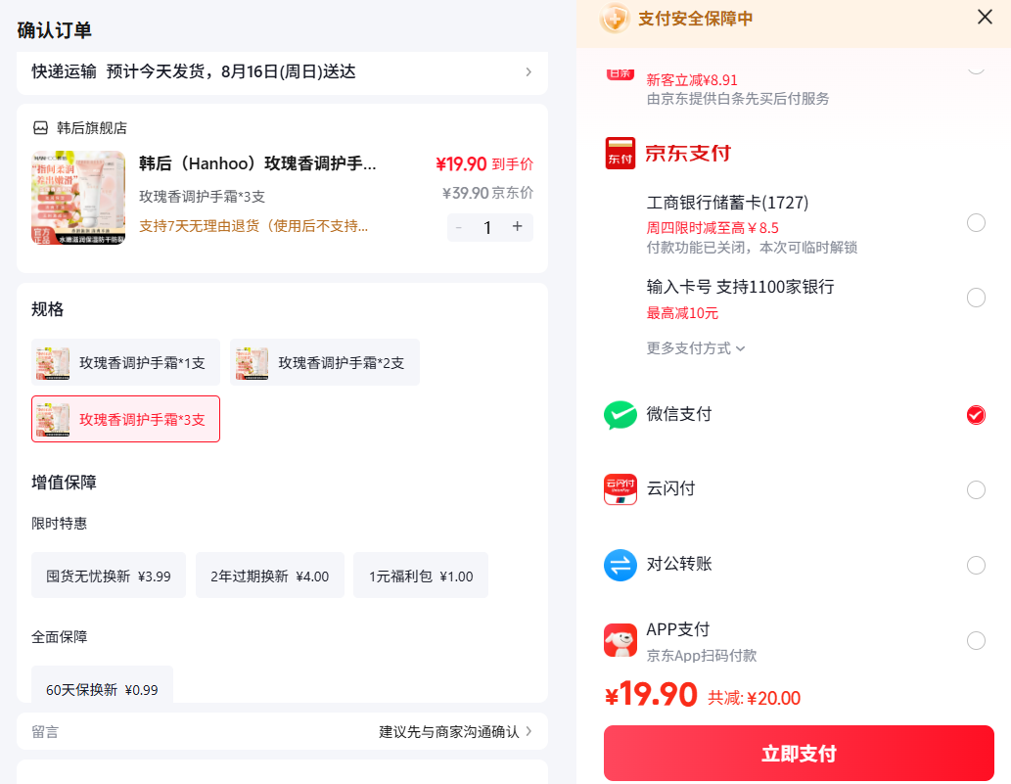
Task: Click the quantity field showing 1
Action: click(487, 227)
